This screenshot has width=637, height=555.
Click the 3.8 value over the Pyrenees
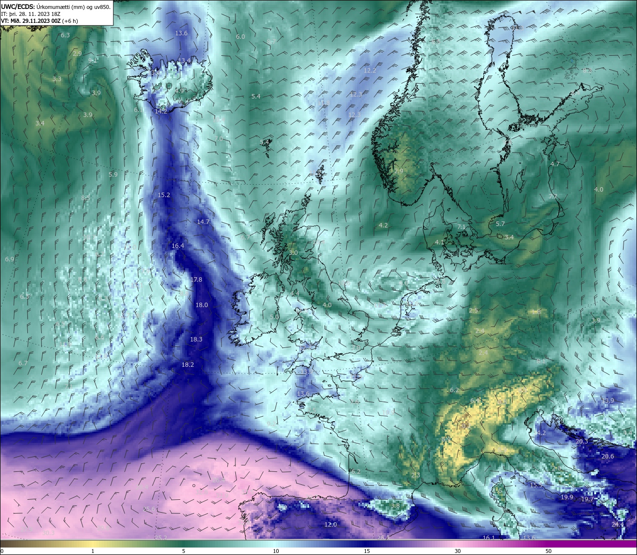(395, 506)
